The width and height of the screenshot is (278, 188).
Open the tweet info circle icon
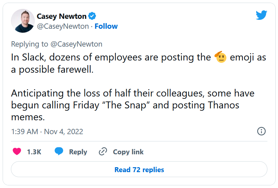261,131
